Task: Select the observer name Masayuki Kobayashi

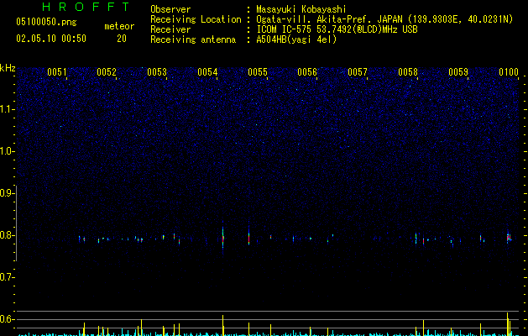Action: pyautogui.click(x=301, y=9)
